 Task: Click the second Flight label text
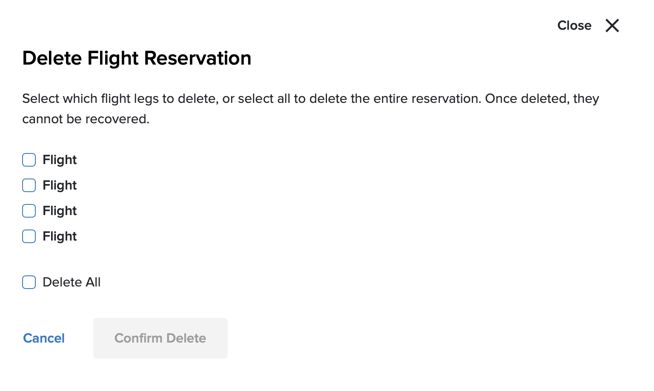point(60,185)
